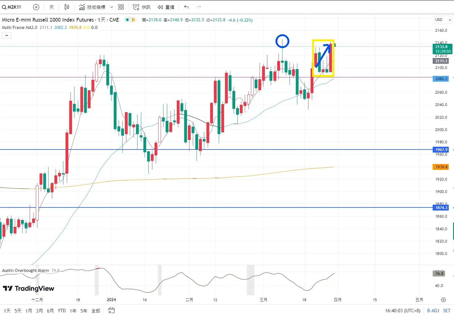
Task: Click the 1939.8 orange MA price label
Action: click(441, 167)
